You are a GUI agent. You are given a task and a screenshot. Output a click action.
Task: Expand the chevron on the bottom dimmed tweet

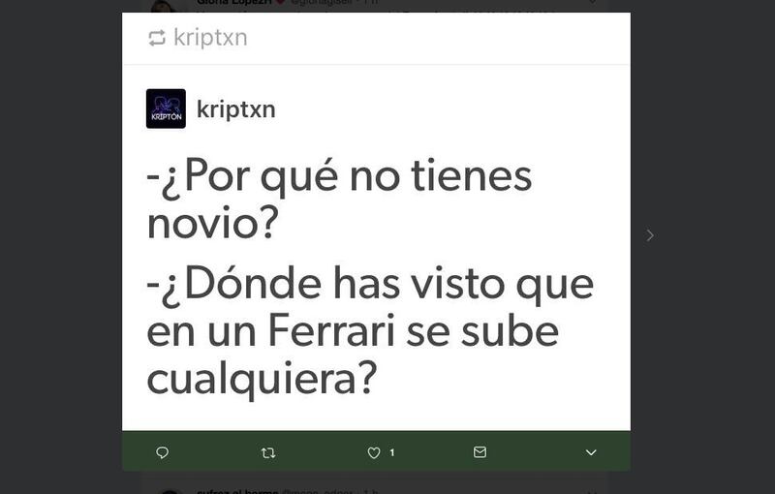click(x=592, y=492)
